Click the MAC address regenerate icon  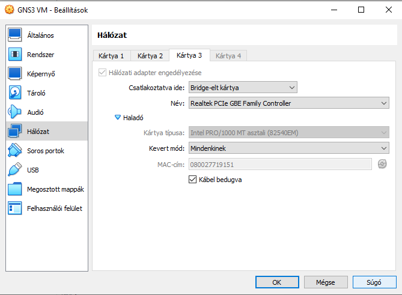[382, 164]
